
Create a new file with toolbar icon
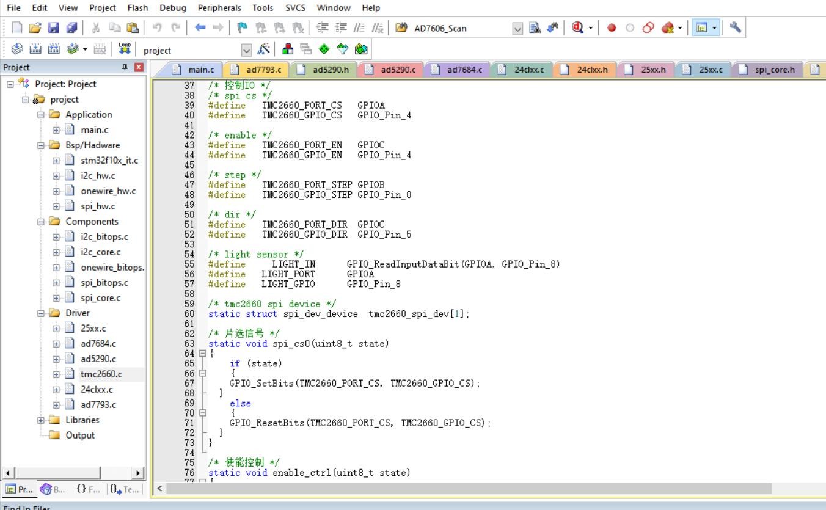17,28
